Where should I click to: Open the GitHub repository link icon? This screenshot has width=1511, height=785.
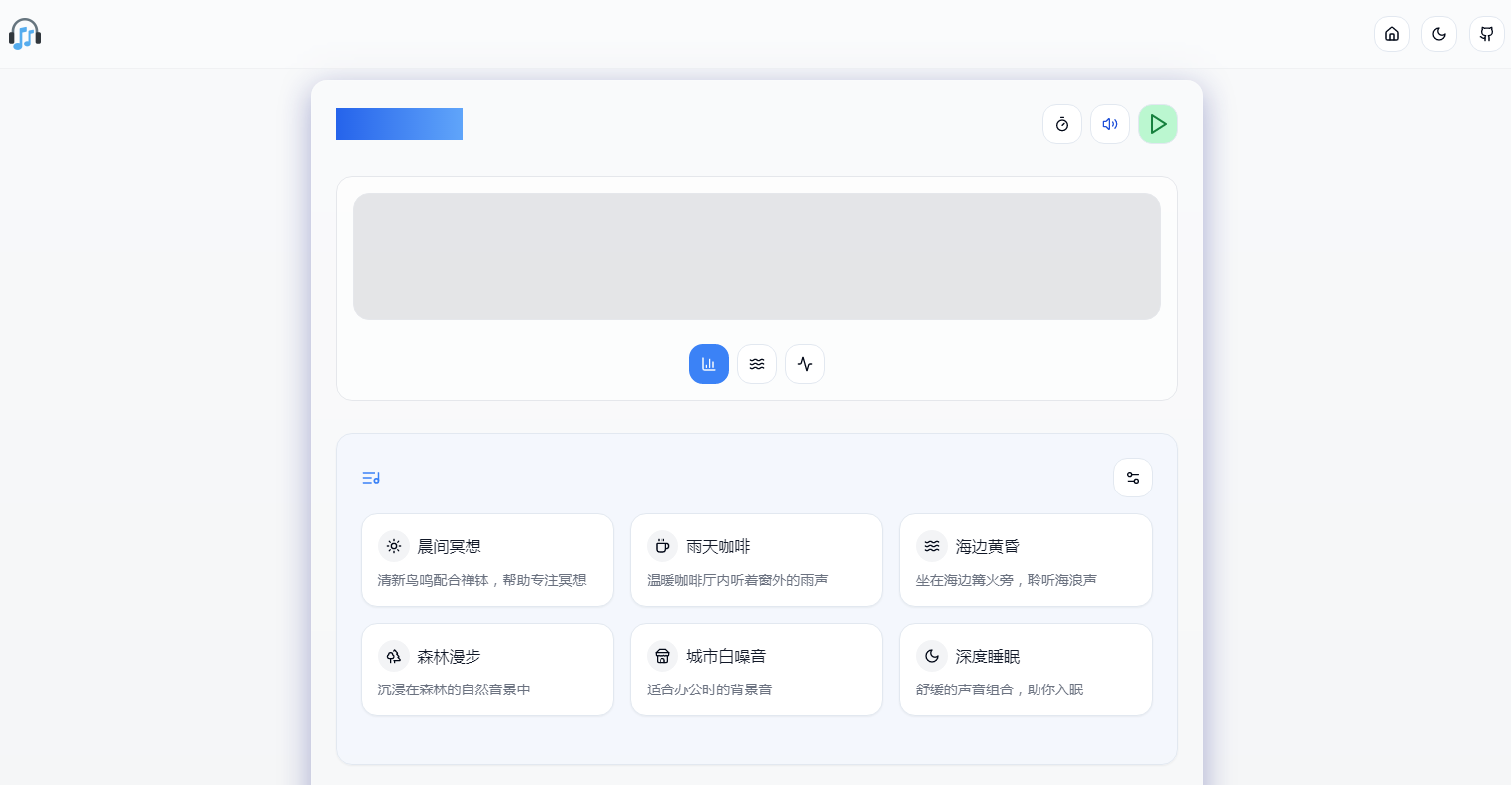1487,34
